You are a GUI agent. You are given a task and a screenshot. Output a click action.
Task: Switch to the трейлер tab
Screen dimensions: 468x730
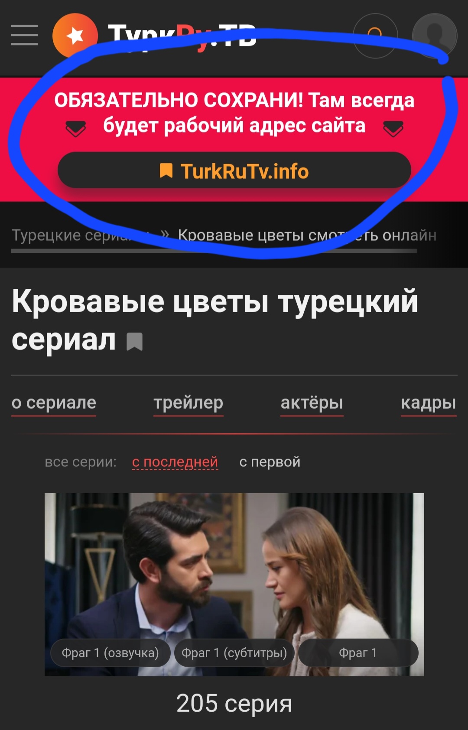(188, 403)
